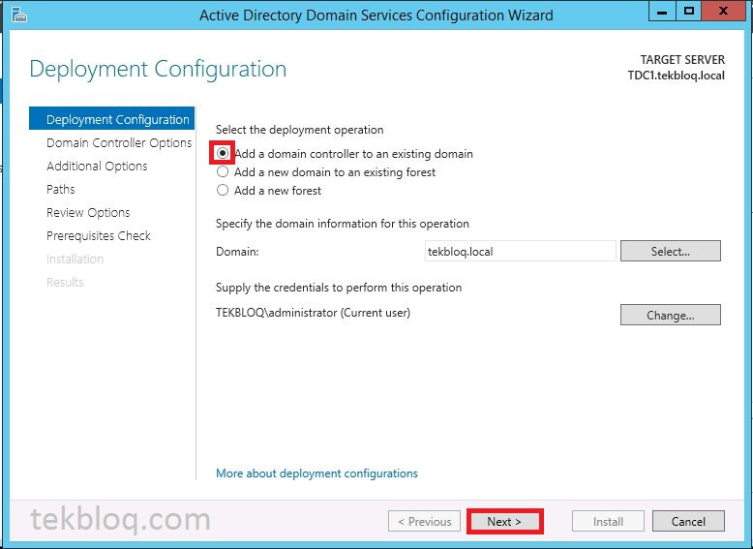Viewport: 753px width, 549px height.
Task: Open the Additional Options step
Action: click(97, 167)
